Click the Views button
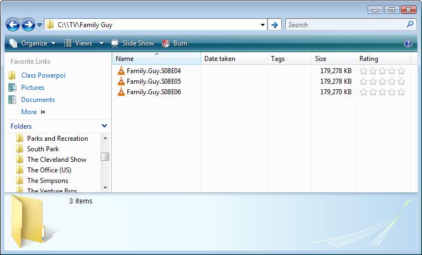 coord(78,43)
